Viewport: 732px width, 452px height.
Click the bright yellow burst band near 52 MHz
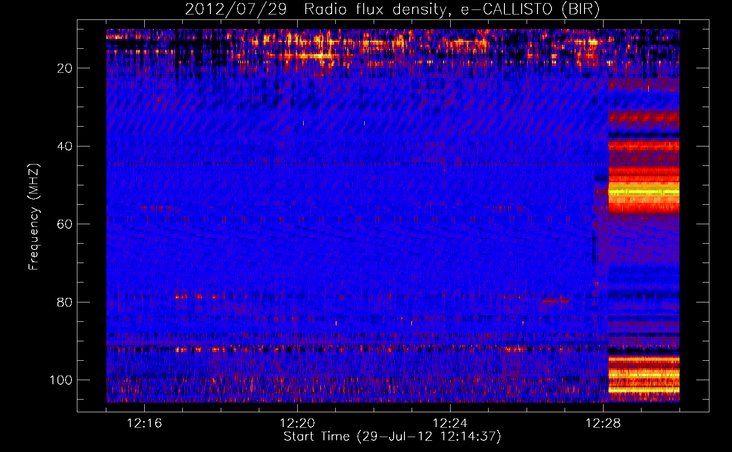coord(644,192)
